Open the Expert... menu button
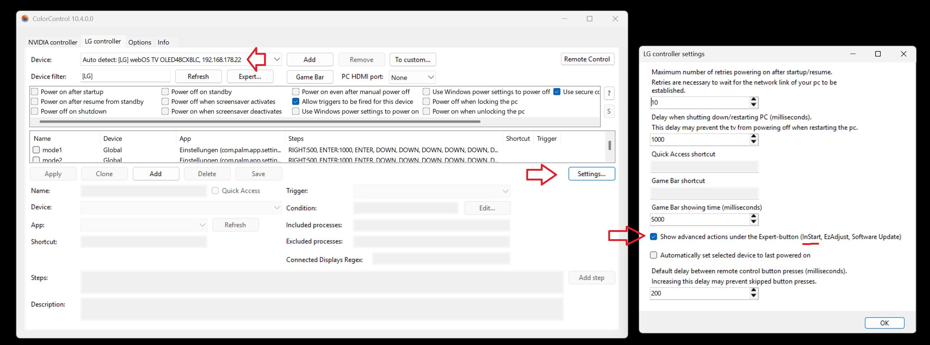 coord(250,76)
